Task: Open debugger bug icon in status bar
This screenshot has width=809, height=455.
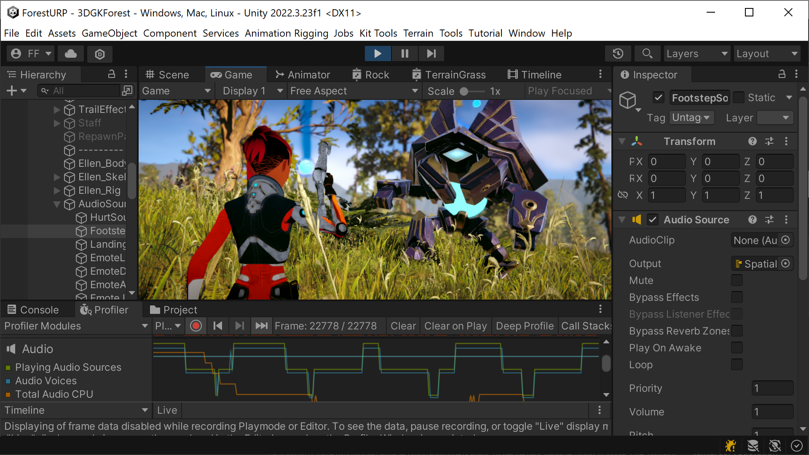Action: pos(730,445)
